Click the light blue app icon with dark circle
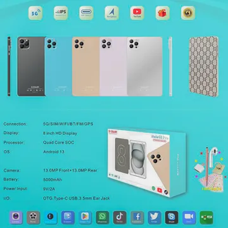 pyautogui.click(x=51, y=217)
